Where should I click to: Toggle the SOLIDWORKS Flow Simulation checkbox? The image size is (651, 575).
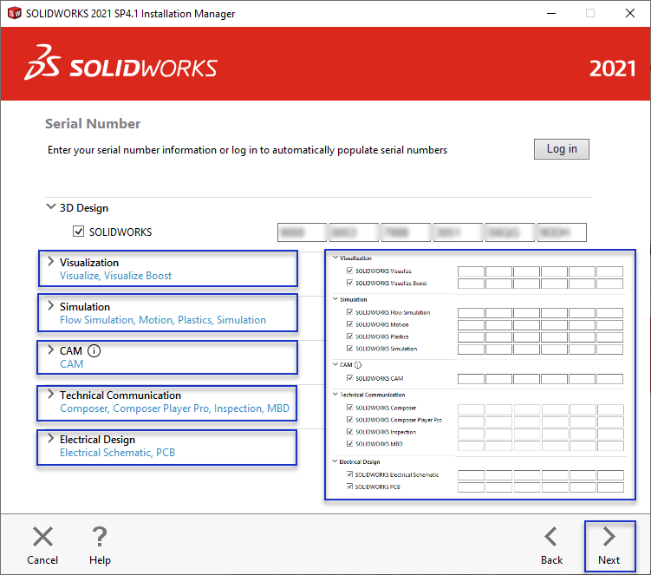click(x=349, y=312)
